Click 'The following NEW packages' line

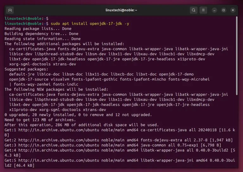point(56,89)
